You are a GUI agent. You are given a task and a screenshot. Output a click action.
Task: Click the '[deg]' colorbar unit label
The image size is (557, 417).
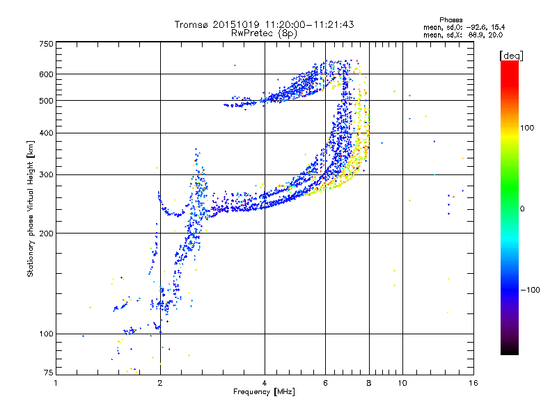coord(511,56)
